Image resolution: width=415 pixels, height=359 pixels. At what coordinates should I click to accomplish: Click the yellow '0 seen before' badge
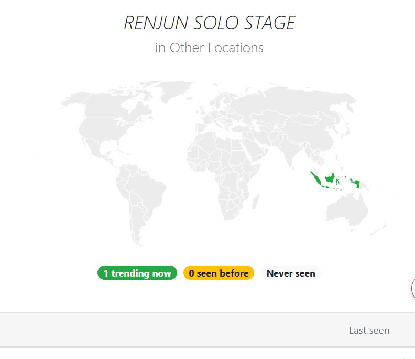(219, 273)
